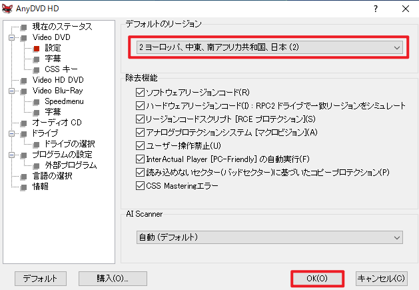
Task: Click the gray square icon beside 現在のステータス
Action: coord(24,27)
